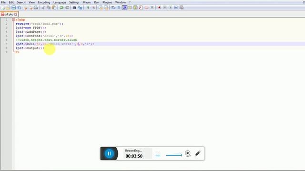Screen dimensions: 305x171
Task: Click the Save recorded macro icon
Action: (x=182, y=8)
